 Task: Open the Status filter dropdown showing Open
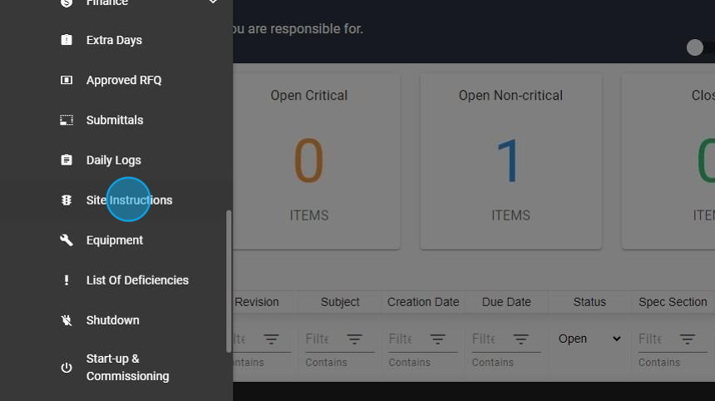click(589, 339)
